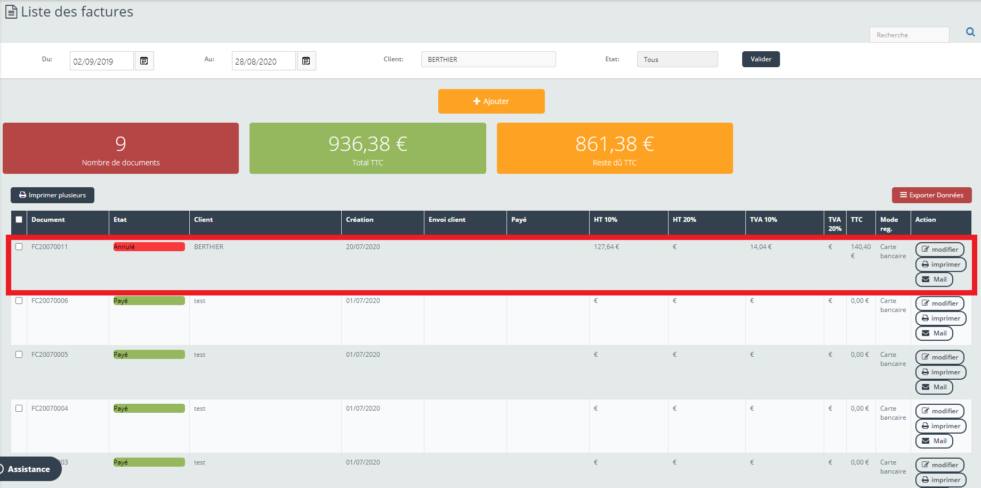Click into the Recherche search field
981x488 pixels.
909,35
